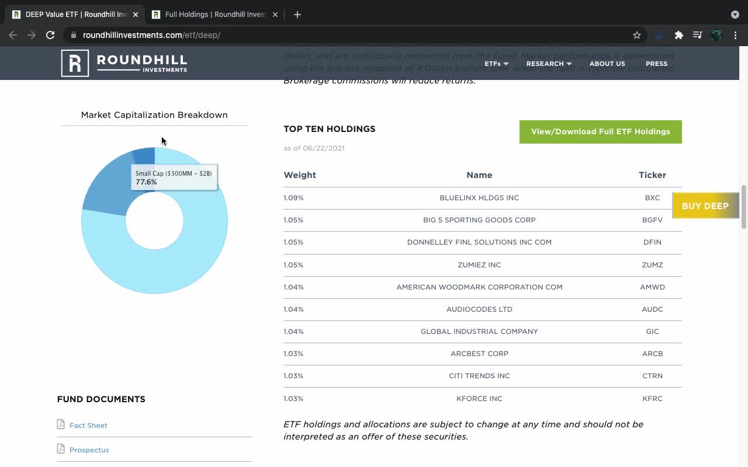Open the Chrome profile avatar
The width and height of the screenshot is (748, 467).
point(716,35)
